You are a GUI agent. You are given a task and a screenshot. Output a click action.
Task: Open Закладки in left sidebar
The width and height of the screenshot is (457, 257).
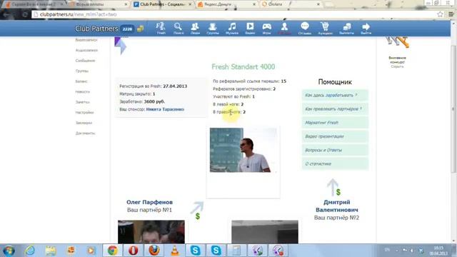click(x=84, y=123)
